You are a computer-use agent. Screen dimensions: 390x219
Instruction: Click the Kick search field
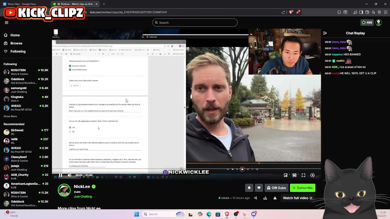(x=195, y=23)
